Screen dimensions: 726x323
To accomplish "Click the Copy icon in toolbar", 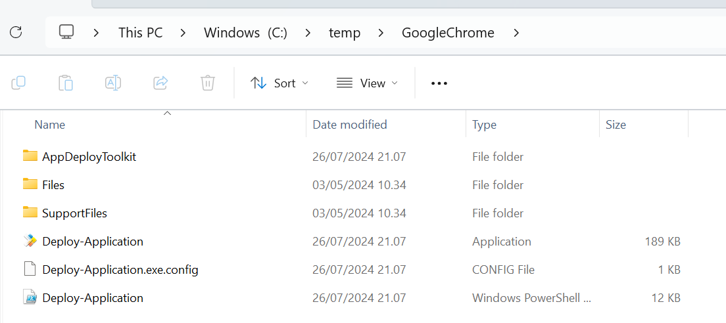I will tap(18, 83).
